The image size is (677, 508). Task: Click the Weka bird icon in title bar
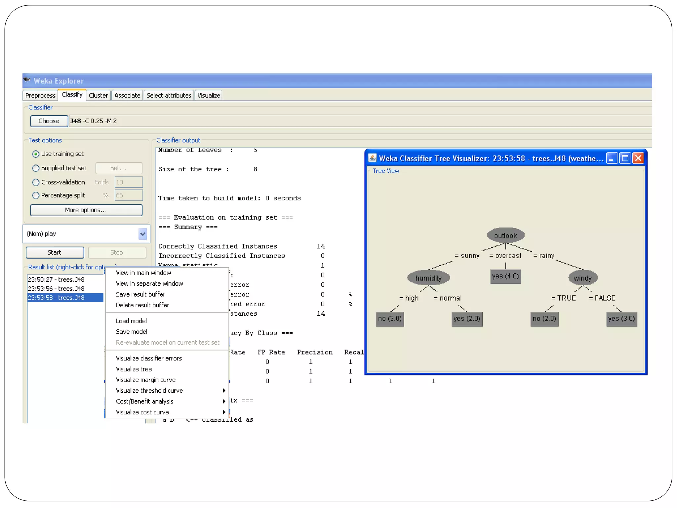click(27, 80)
